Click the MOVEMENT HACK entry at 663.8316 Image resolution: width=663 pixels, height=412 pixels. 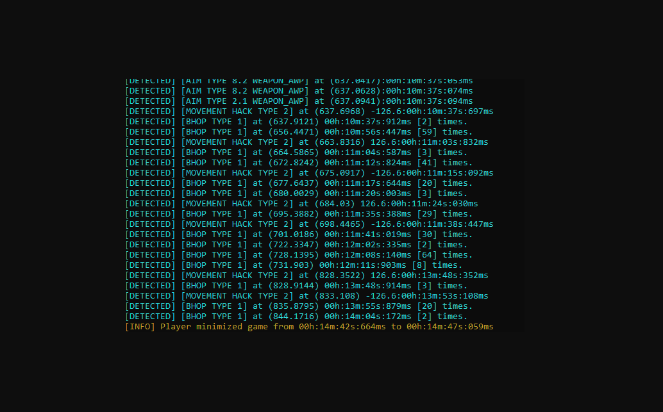[306, 142]
